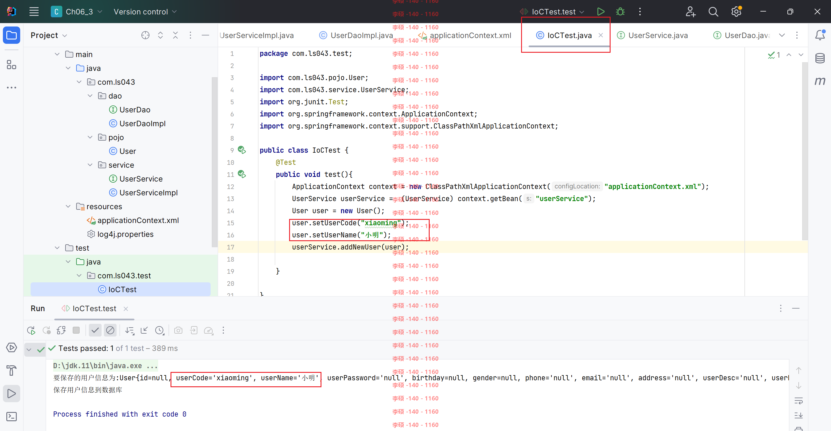
Task: Collapse the service package
Action: 90,165
